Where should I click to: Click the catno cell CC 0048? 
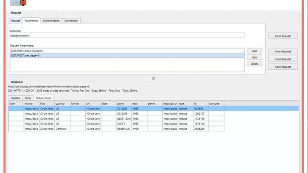click(x=124, y=113)
